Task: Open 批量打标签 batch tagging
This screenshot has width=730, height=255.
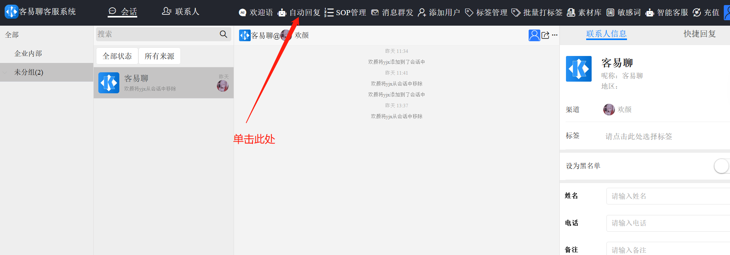Action: (537, 12)
